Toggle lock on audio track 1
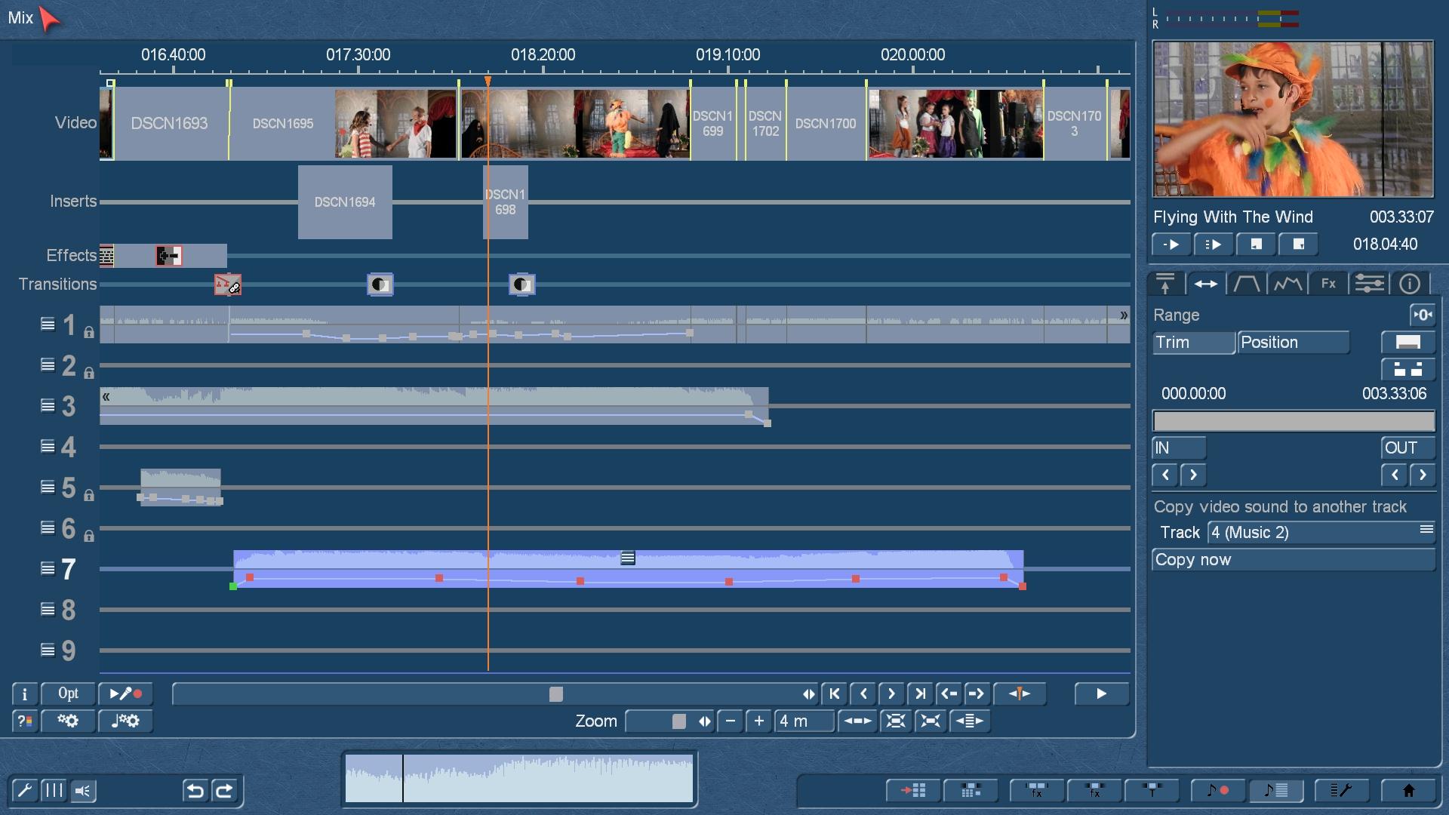Viewport: 1449px width, 815px height. coord(89,332)
